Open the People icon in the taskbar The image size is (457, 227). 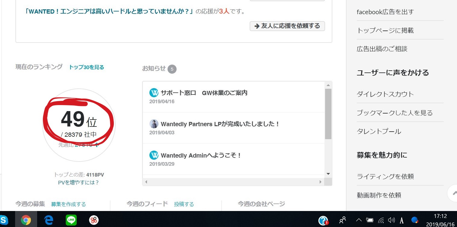pyautogui.click(x=343, y=220)
